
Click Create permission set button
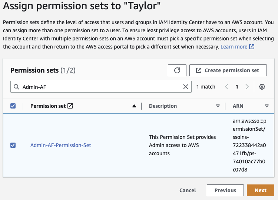point(228,70)
